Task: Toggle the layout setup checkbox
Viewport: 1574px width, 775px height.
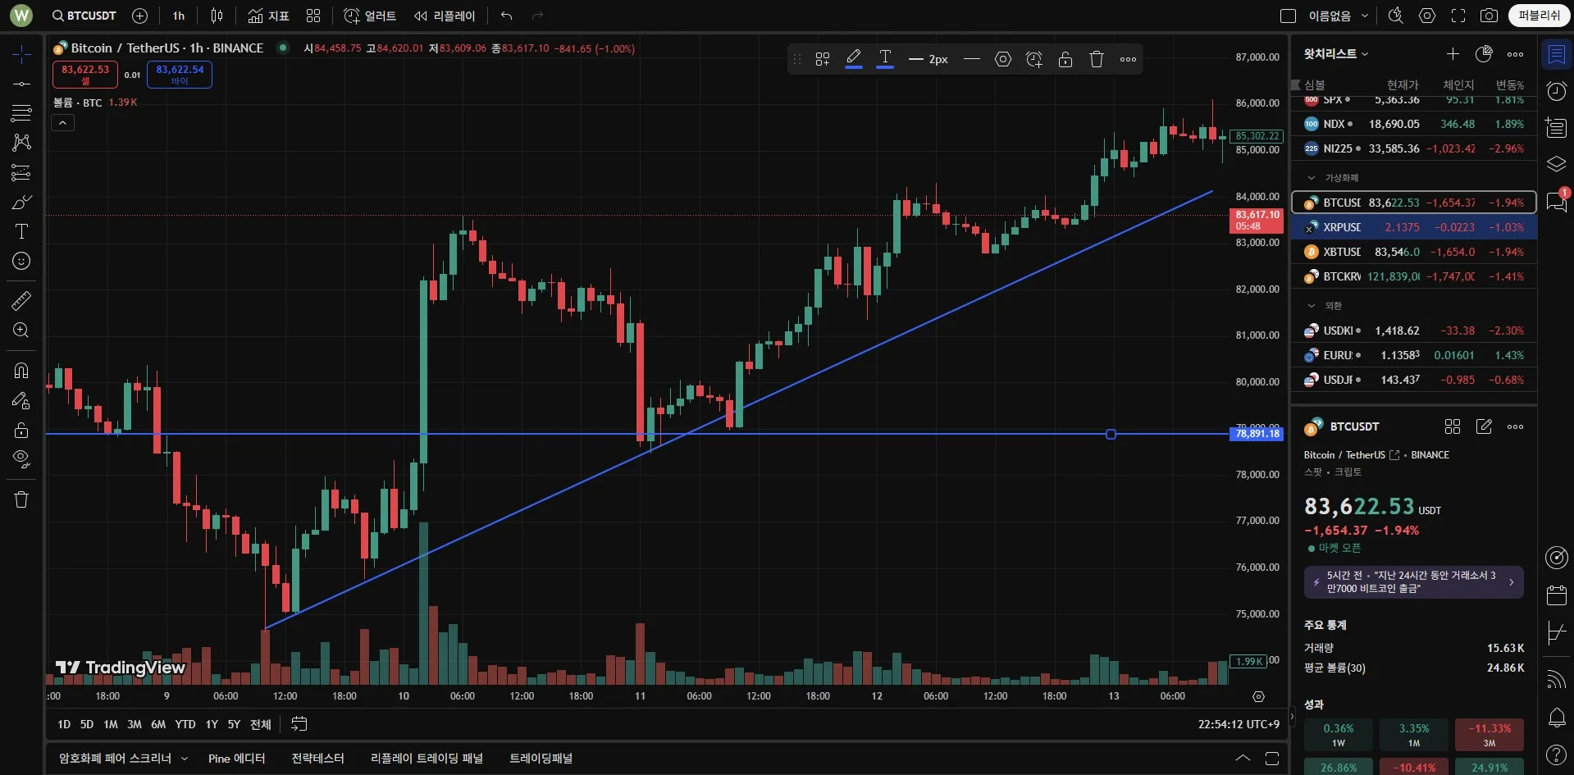Action: point(1289,16)
